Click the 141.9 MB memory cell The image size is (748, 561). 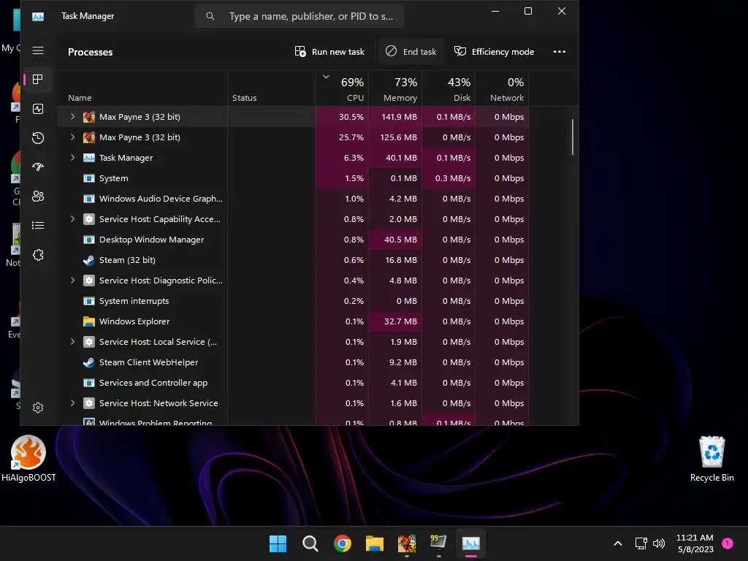pyautogui.click(x=395, y=117)
